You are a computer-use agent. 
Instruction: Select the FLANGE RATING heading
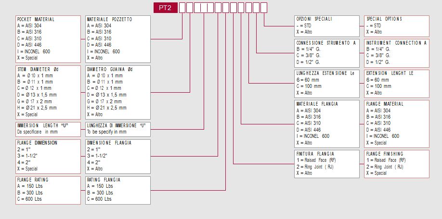33,180
